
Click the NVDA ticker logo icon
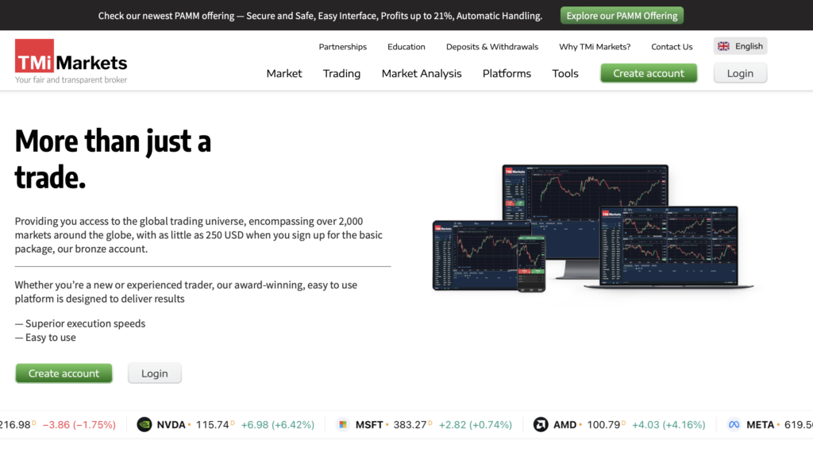coord(144,424)
